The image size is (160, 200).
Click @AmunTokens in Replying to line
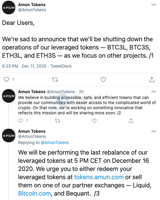55,143
